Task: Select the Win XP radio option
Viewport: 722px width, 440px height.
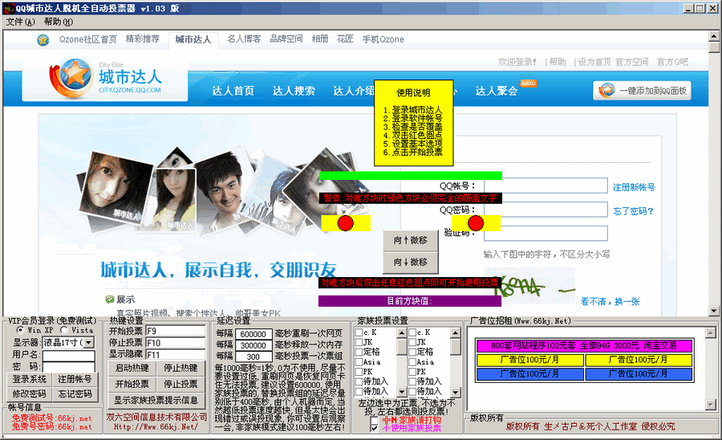Action: tap(20, 330)
